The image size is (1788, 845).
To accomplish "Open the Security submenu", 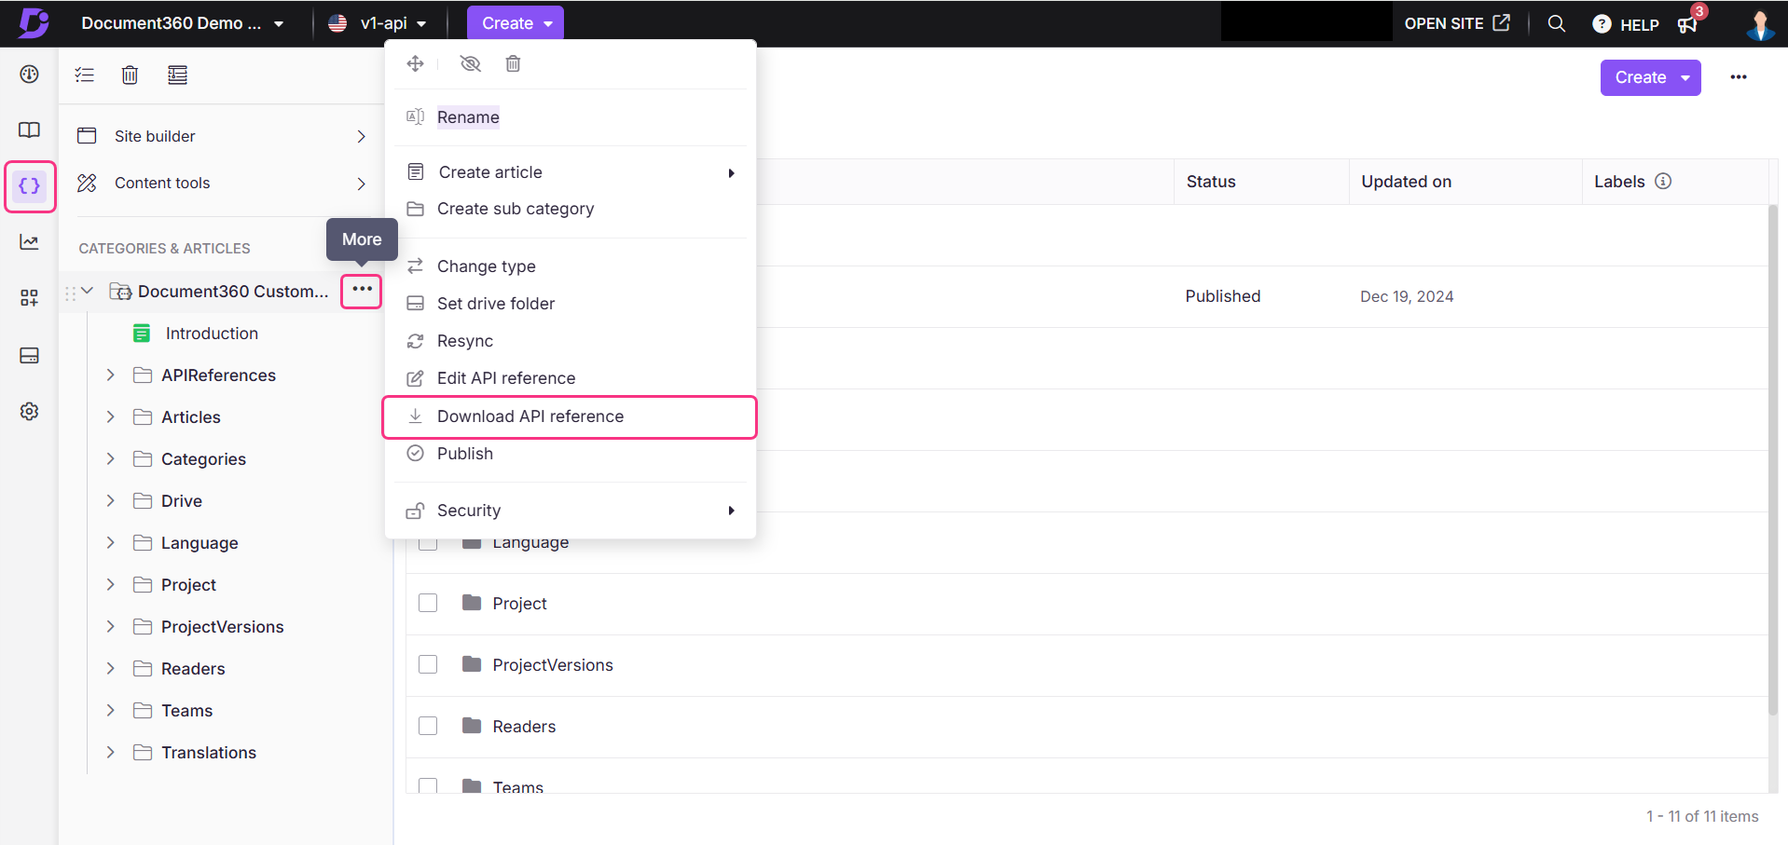I will (x=570, y=511).
